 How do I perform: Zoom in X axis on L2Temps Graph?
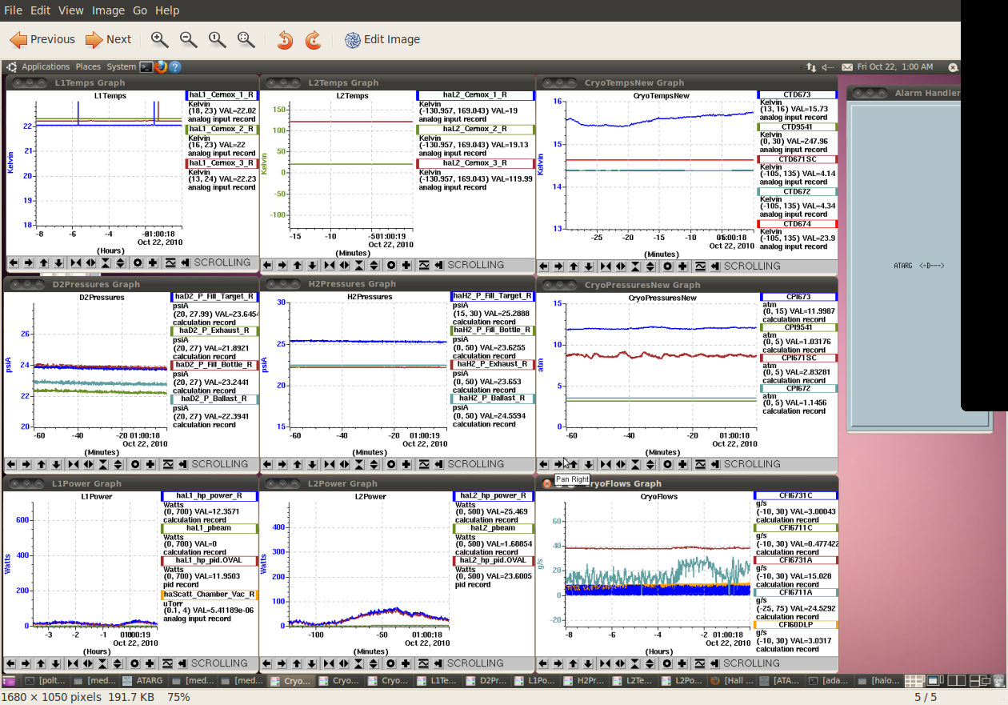click(x=330, y=265)
